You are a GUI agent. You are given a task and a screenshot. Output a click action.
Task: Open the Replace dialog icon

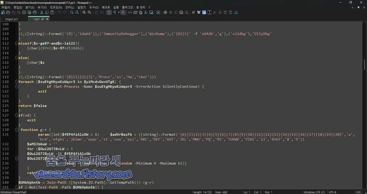point(77,12)
